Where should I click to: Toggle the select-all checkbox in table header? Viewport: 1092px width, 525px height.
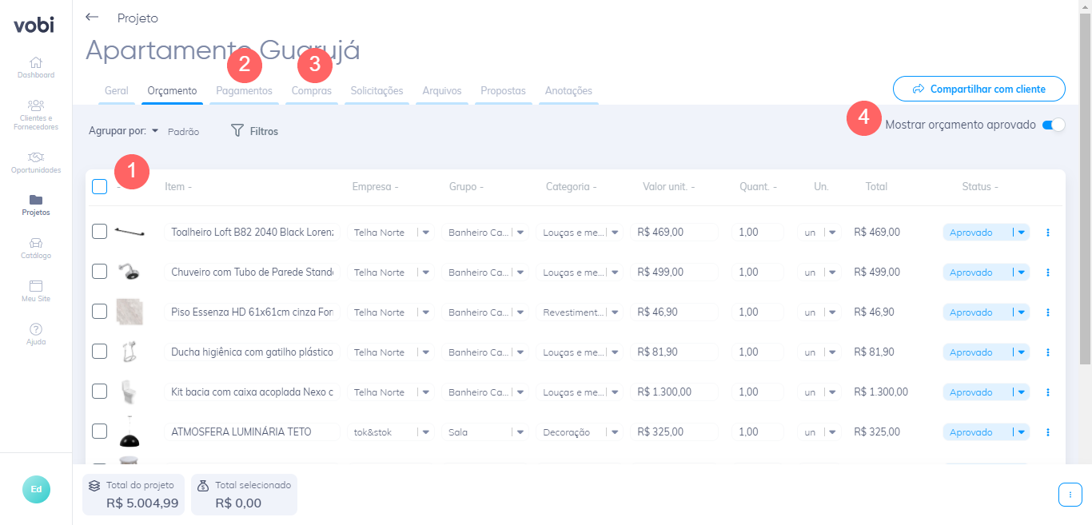click(99, 186)
